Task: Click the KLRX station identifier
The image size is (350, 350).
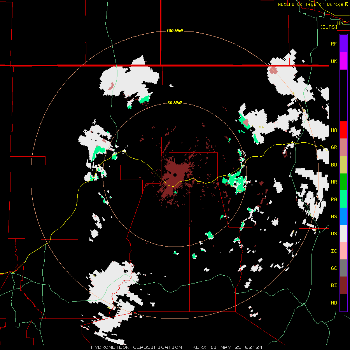Action: 199,347
